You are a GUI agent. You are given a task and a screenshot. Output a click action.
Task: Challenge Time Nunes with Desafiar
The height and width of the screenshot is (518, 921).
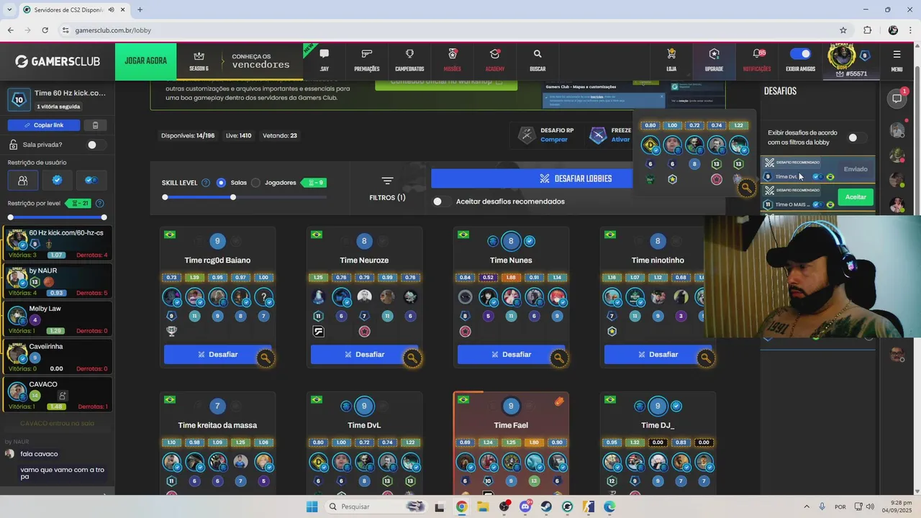(x=512, y=354)
